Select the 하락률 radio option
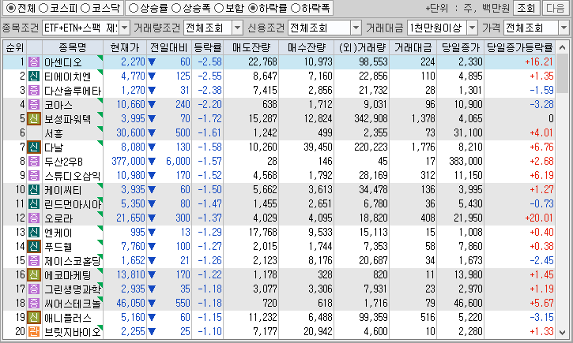 point(252,8)
